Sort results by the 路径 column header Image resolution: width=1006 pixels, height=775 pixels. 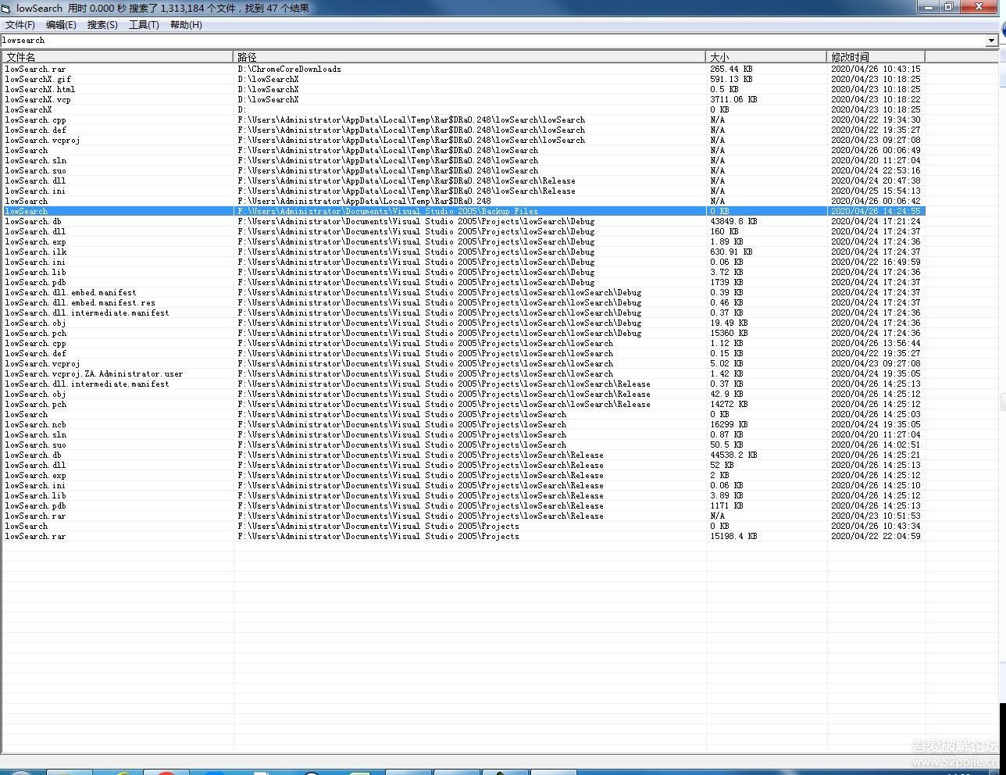tap(469, 57)
